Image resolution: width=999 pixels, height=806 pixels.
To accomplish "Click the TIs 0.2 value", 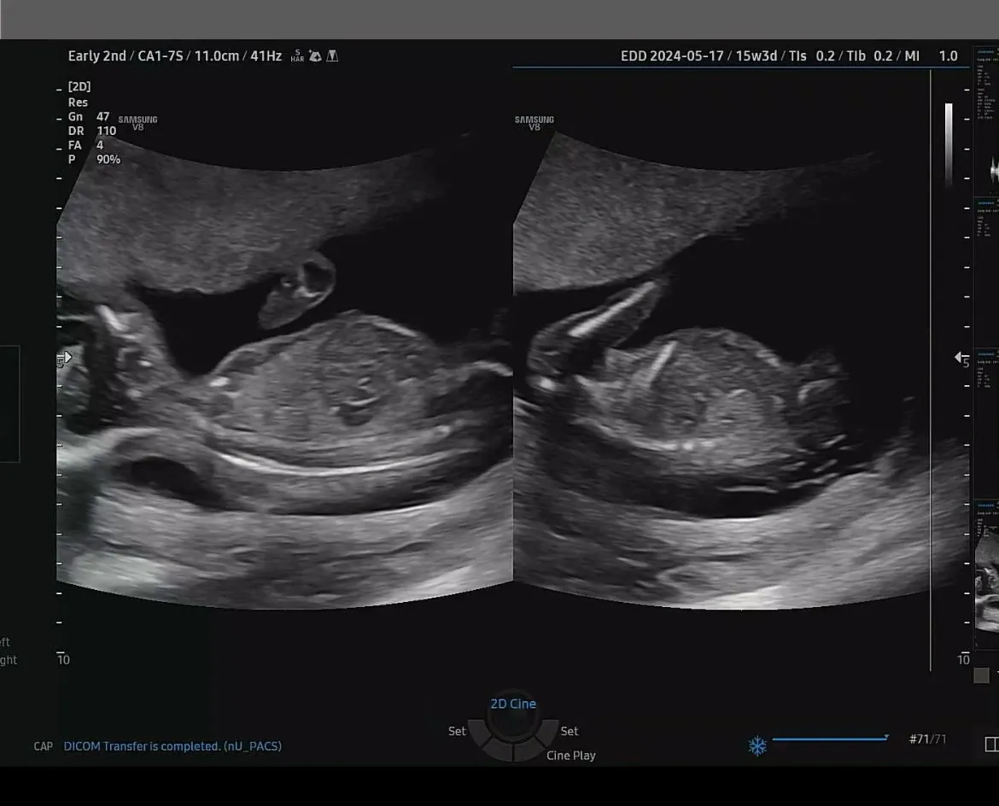I will (x=812, y=56).
